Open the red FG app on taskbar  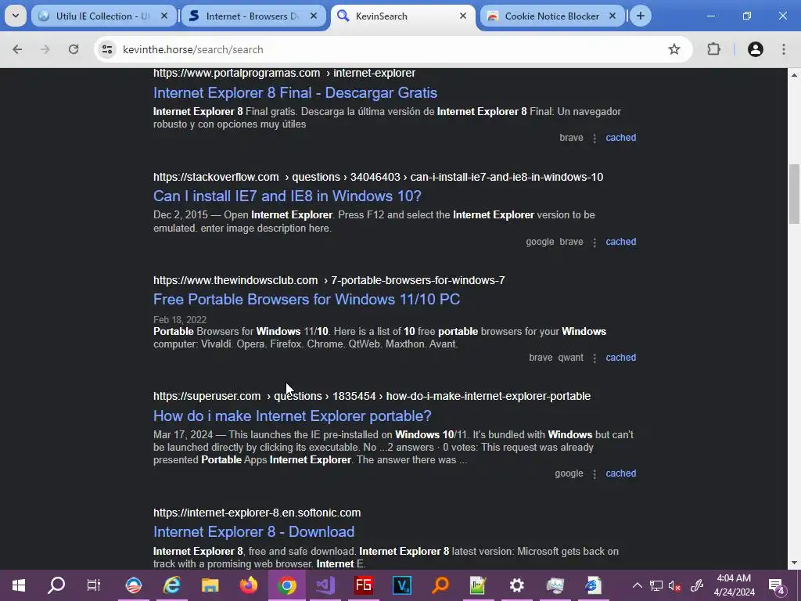(x=364, y=585)
